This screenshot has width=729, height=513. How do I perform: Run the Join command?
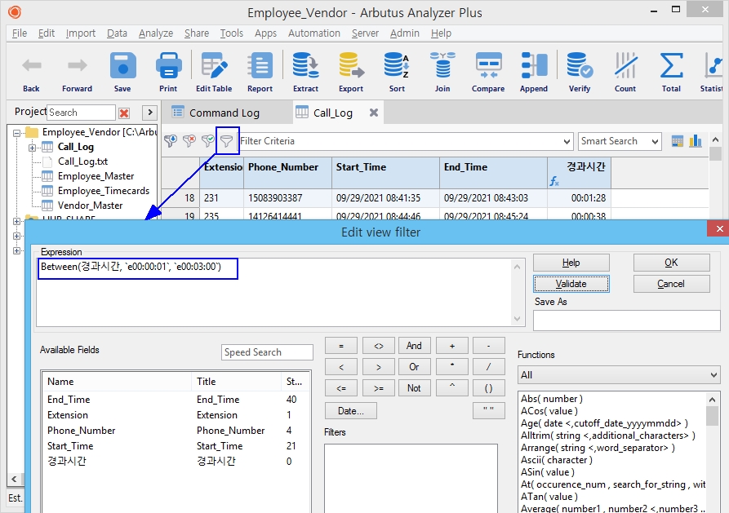(x=442, y=72)
